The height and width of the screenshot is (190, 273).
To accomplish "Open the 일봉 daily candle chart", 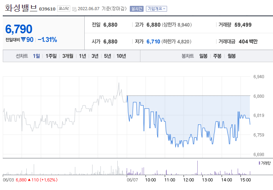I will (203, 56).
